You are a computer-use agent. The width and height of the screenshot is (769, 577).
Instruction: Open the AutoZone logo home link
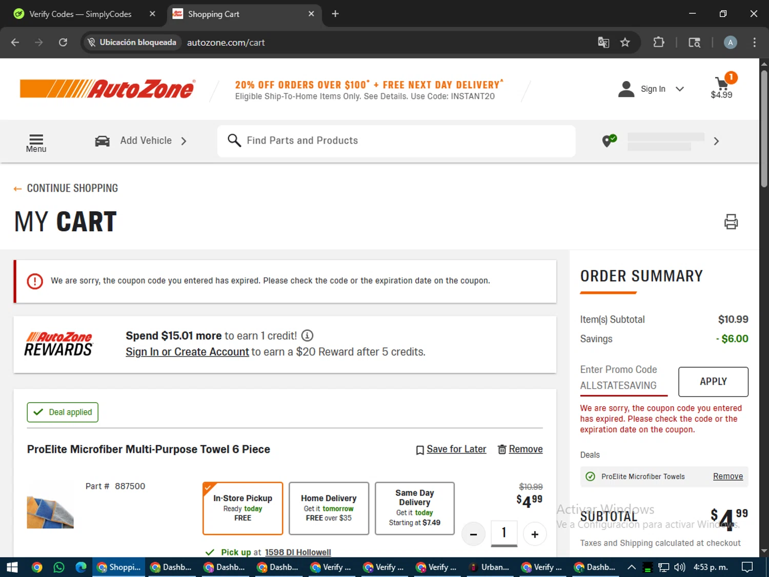point(108,89)
